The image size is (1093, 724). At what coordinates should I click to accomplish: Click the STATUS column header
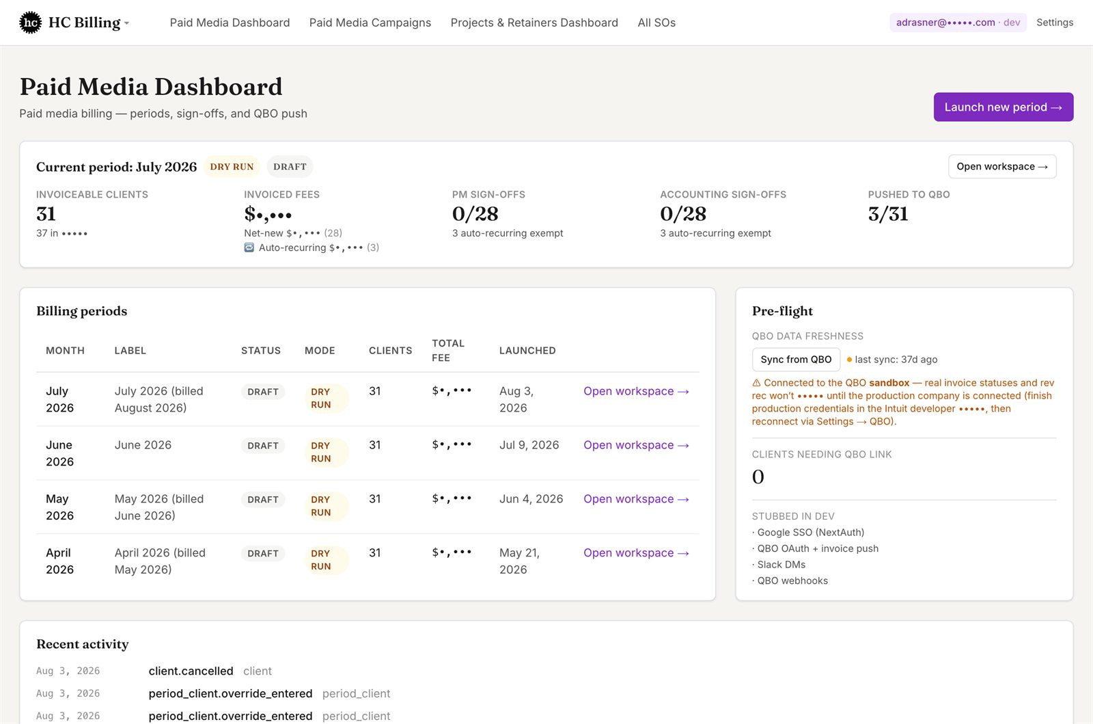click(261, 351)
